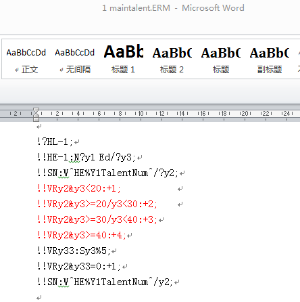Viewport: 300px width, 302px height.
Task: Click red line '!!VRy2&y3>=30/y3<40:+3;'
Action: point(97,219)
